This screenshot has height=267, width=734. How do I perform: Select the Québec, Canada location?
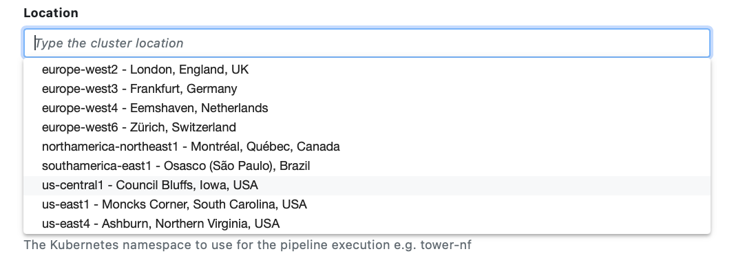tap(367, 147)
